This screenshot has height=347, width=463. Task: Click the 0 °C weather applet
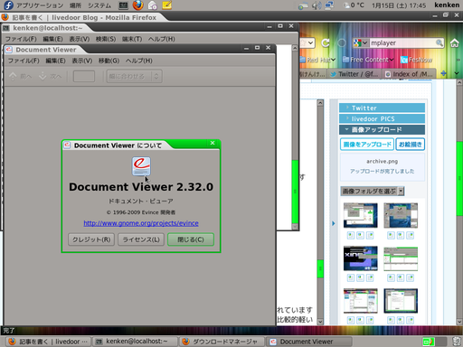[x=354, y=5]
